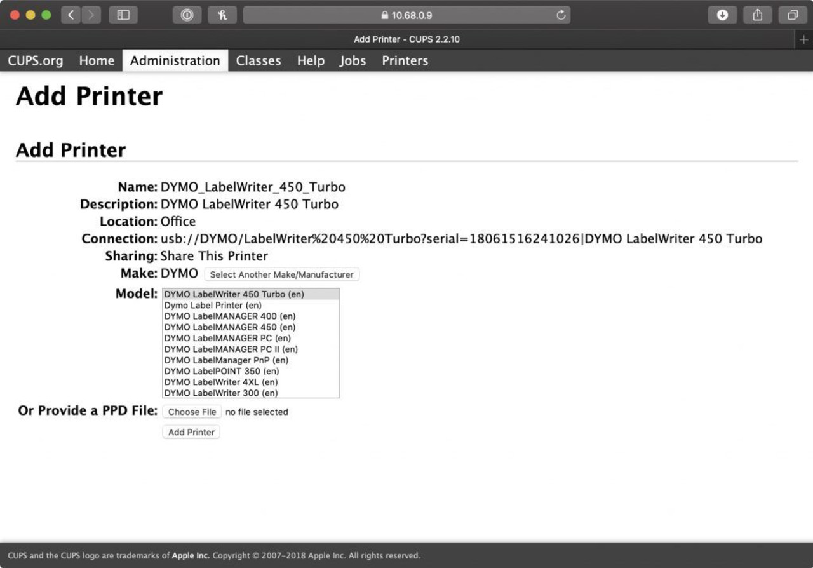
Task: Click Select Another Make/Manufacturer button
Action: [282, 274]
